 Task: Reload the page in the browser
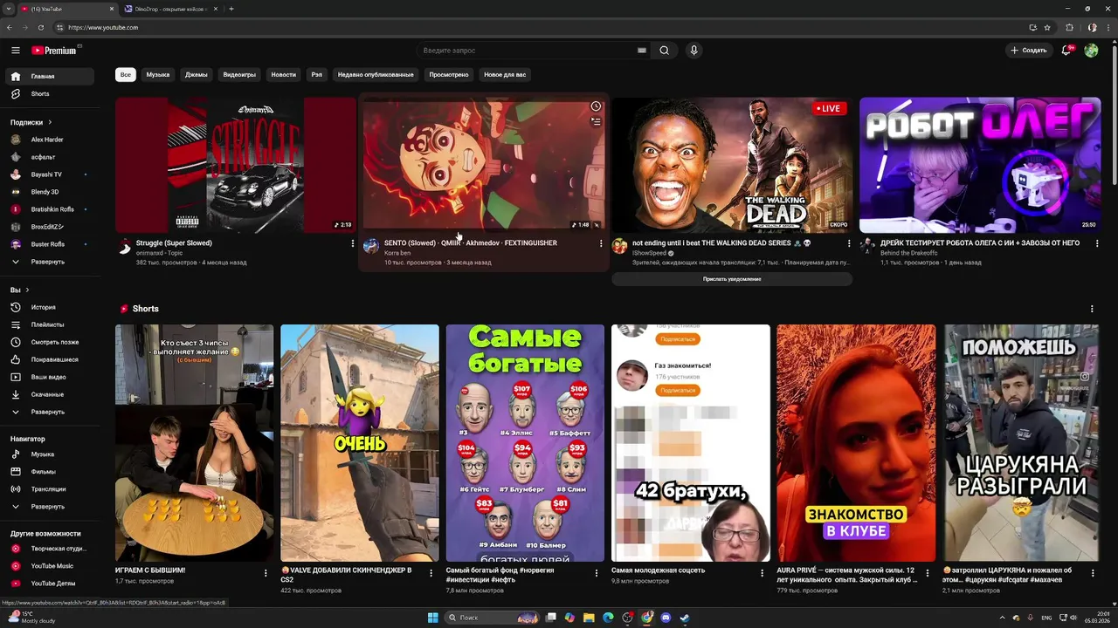tap(40, 27)
